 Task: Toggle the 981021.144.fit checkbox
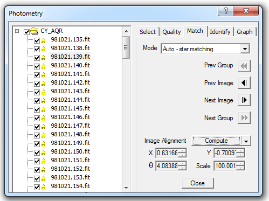tap(37, 101)
